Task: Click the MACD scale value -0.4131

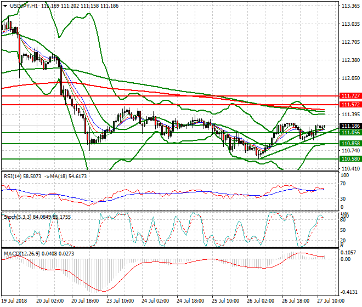Action: pos(350,292)
